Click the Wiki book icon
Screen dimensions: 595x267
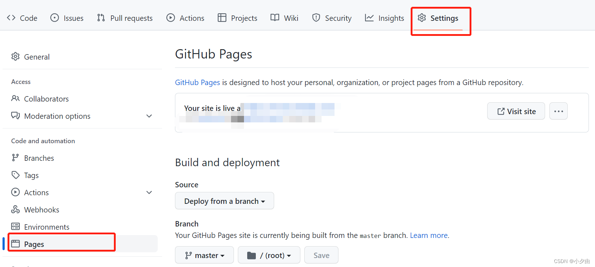275,18
